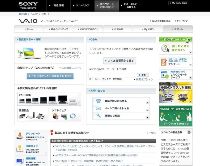This screenshot has height=166, width=210.
Task: Click the VAIOリモートサービス cursor icon
Action: point(164,75)
